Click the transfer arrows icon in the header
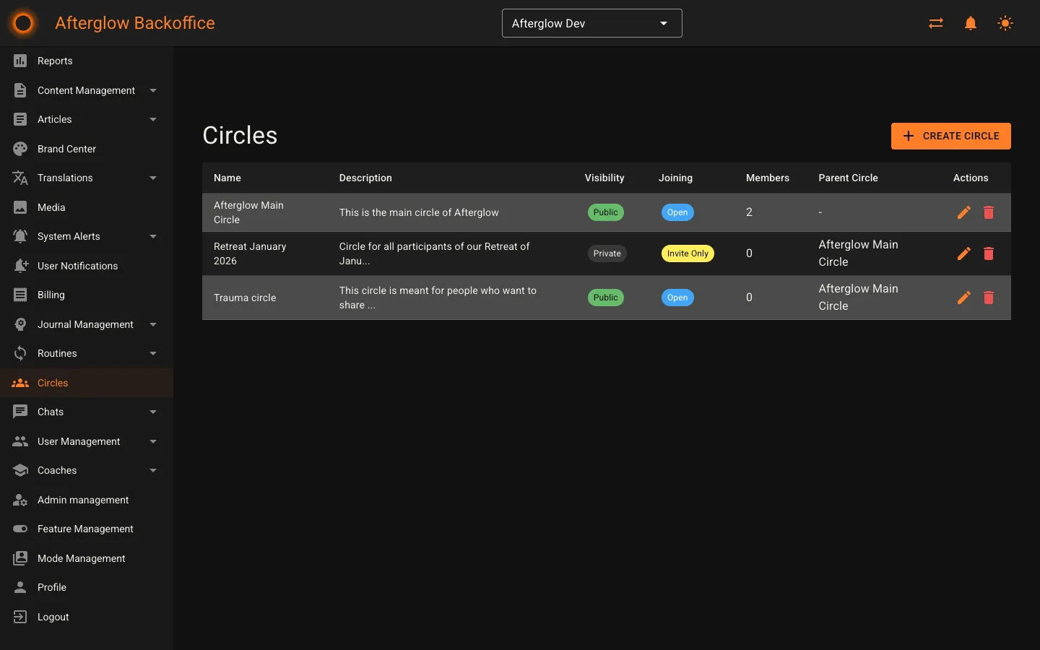Screen dimensions: 1040x650 coord(935,23)
